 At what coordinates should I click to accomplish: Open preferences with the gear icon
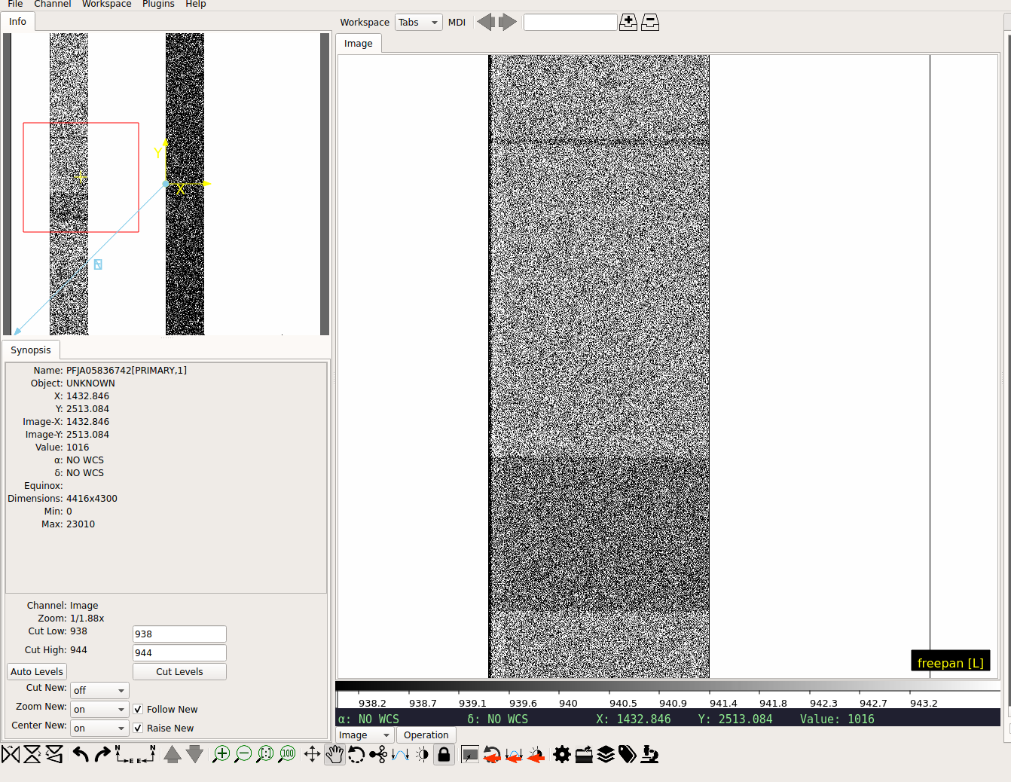tap(562, 754)
